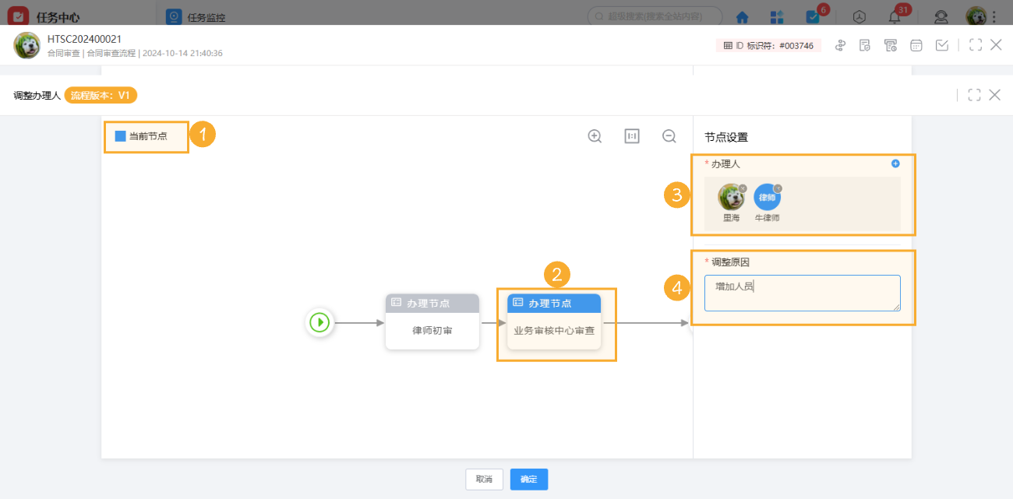The image size is (1013, 499).
Task: Confirm changes with the 确定 button
Action: 528,480
